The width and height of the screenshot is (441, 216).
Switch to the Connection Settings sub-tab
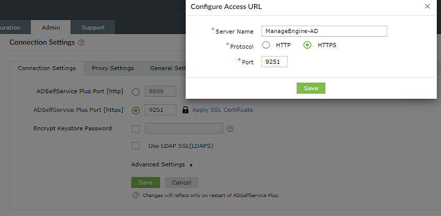[x=47, y=69]
